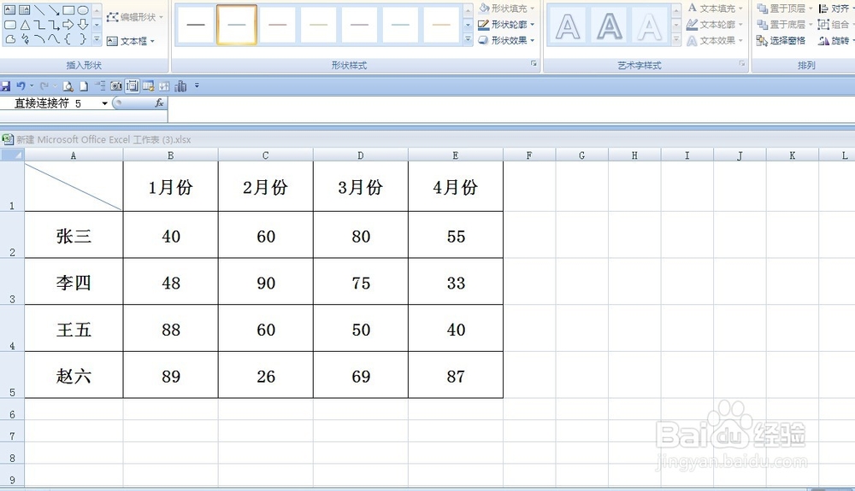Insert the left brace shape
This screenshot has height=491, width=855.
(68, 38)
